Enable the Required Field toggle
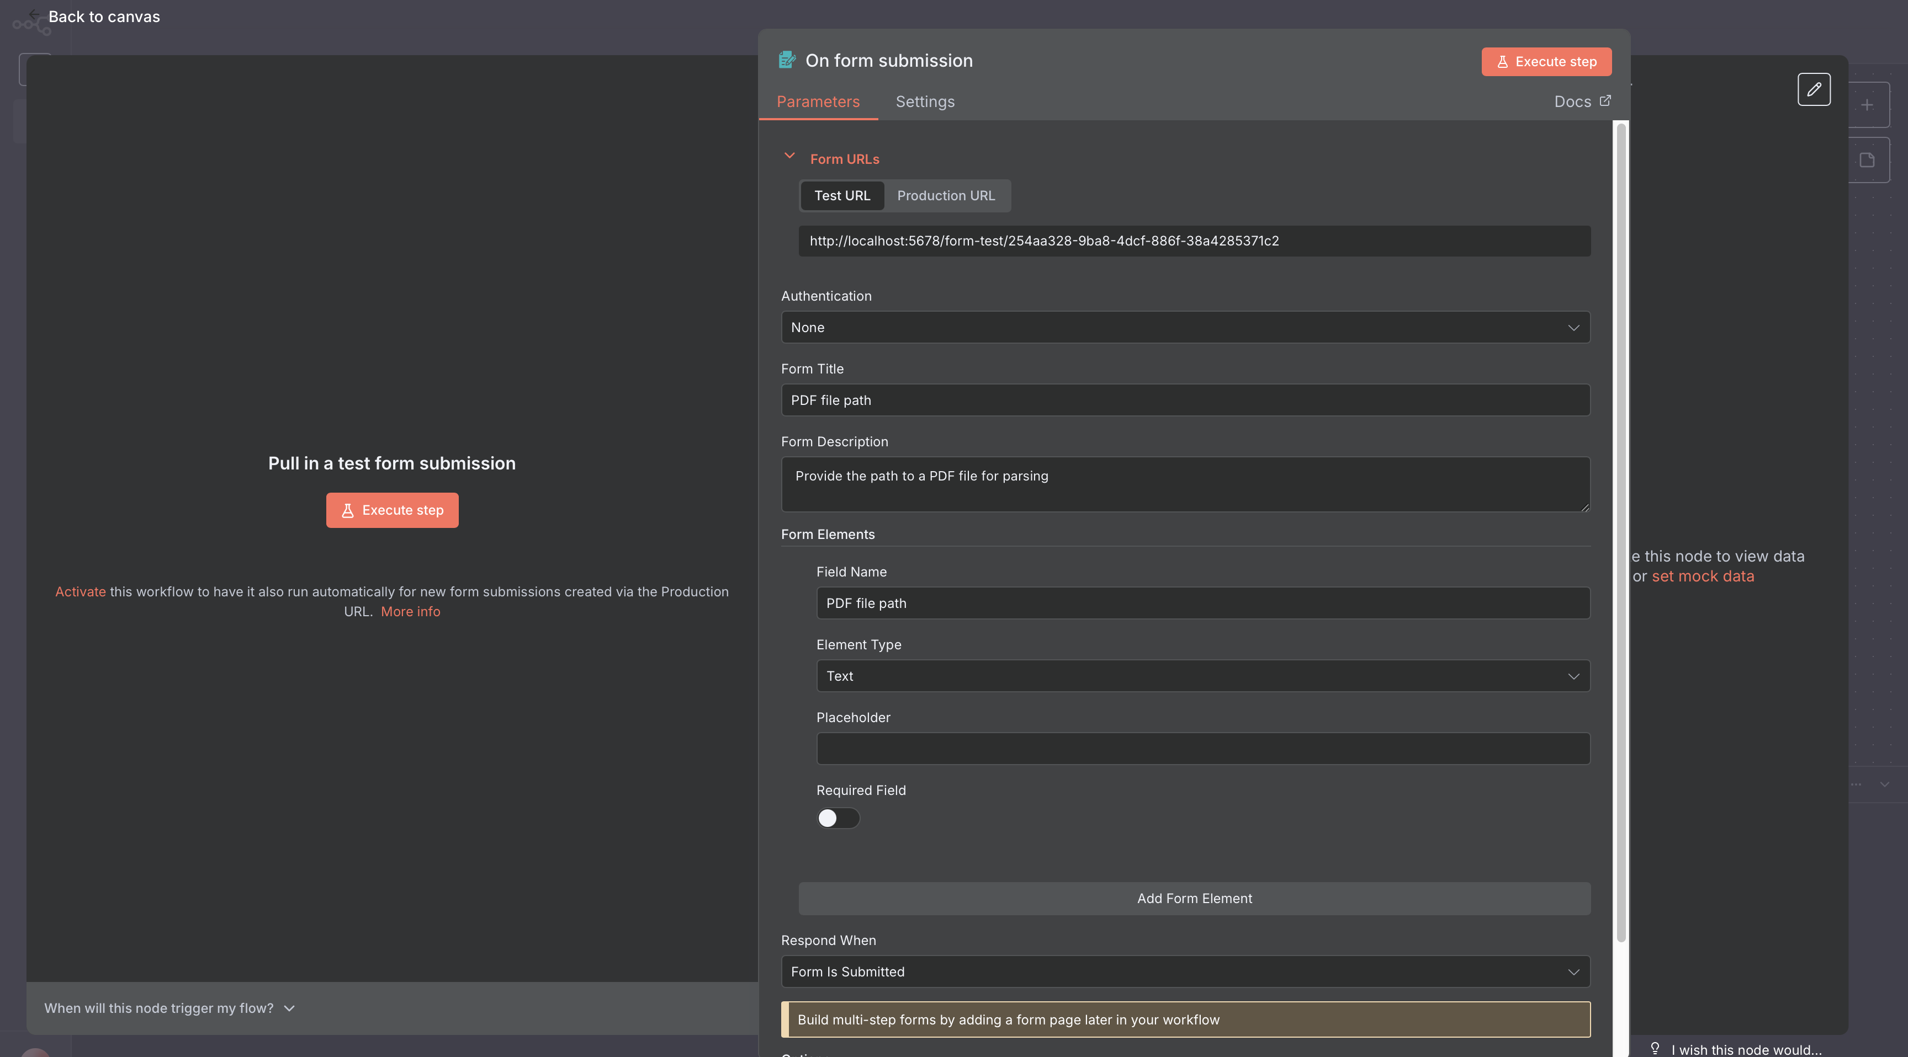Screen dimensions: 1908x1057 click(x=838, y=818)
